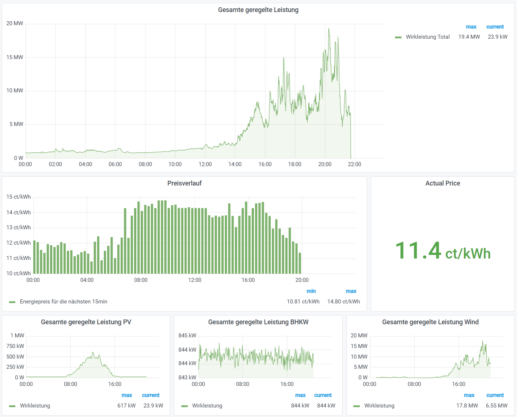
Task: Click the min value 10.81 ct/kWh
Action: coord(303,302)
